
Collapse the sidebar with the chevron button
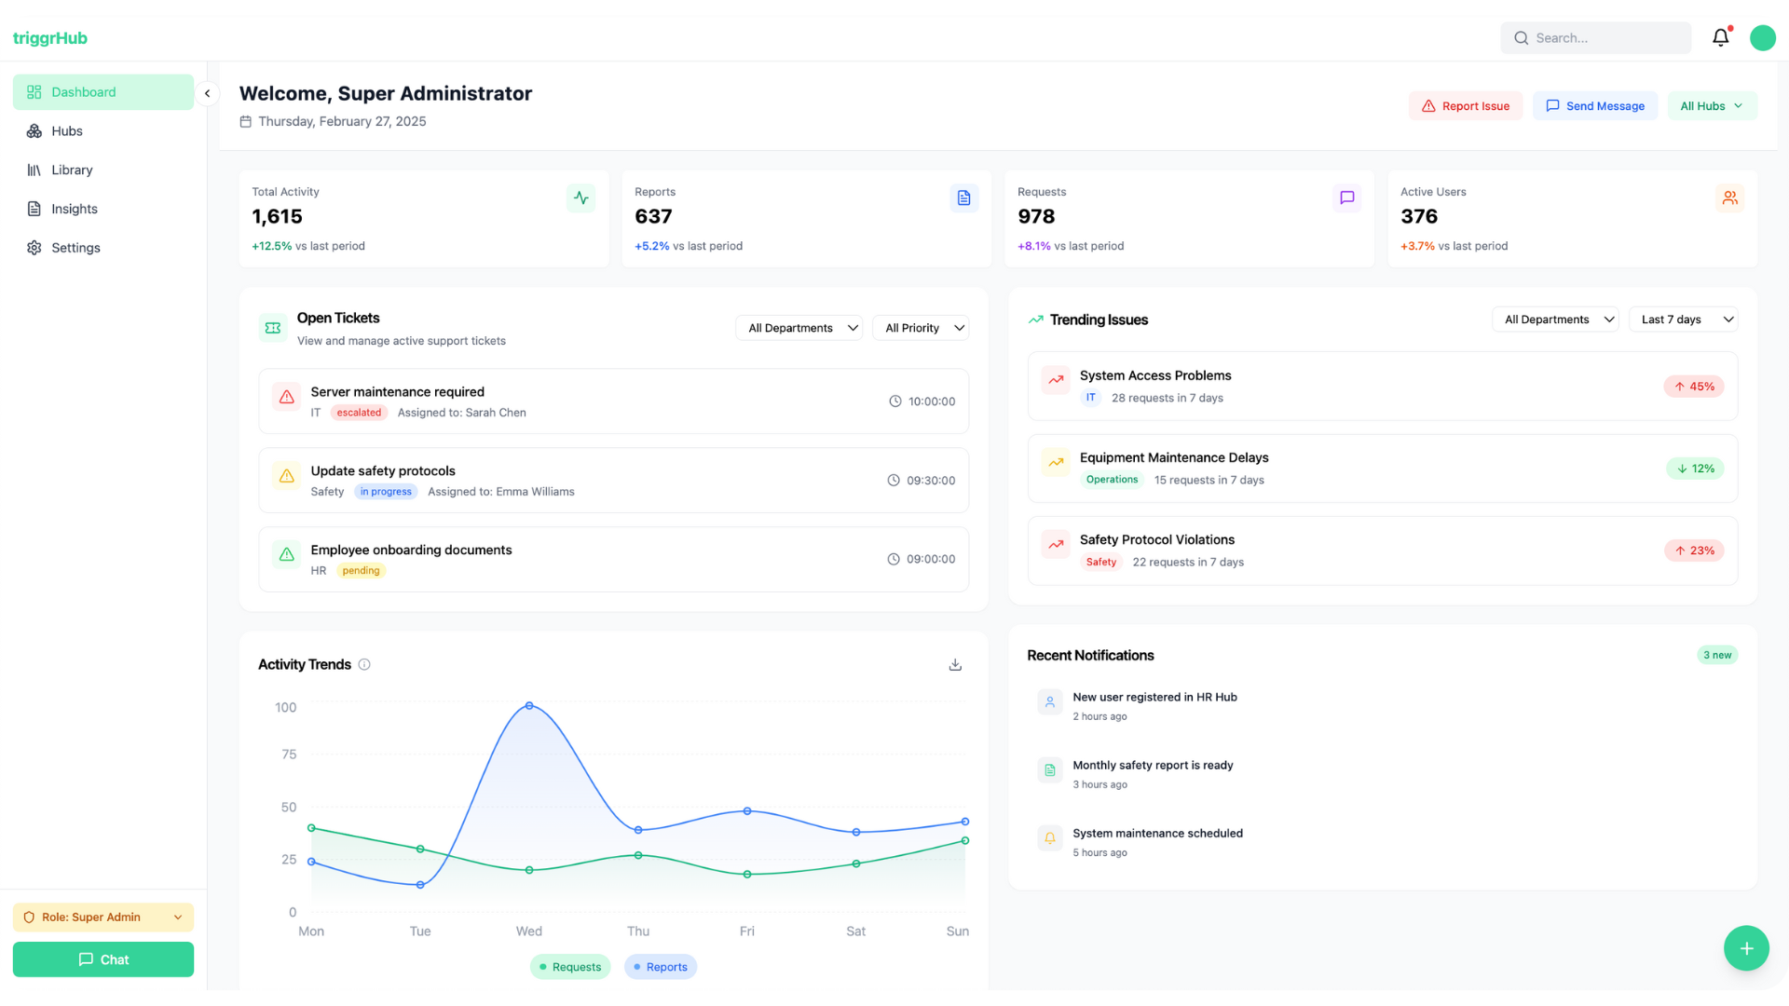pos(207,93)
